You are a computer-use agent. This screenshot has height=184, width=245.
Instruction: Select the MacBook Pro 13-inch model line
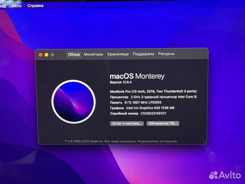[153, 91]
